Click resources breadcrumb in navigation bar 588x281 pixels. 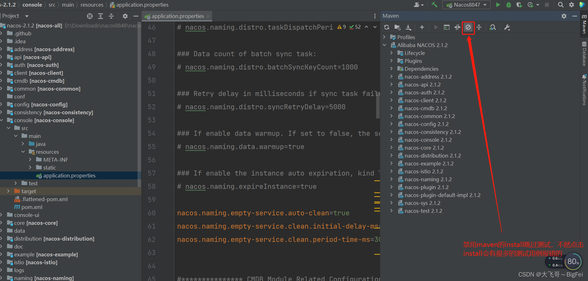92,5
